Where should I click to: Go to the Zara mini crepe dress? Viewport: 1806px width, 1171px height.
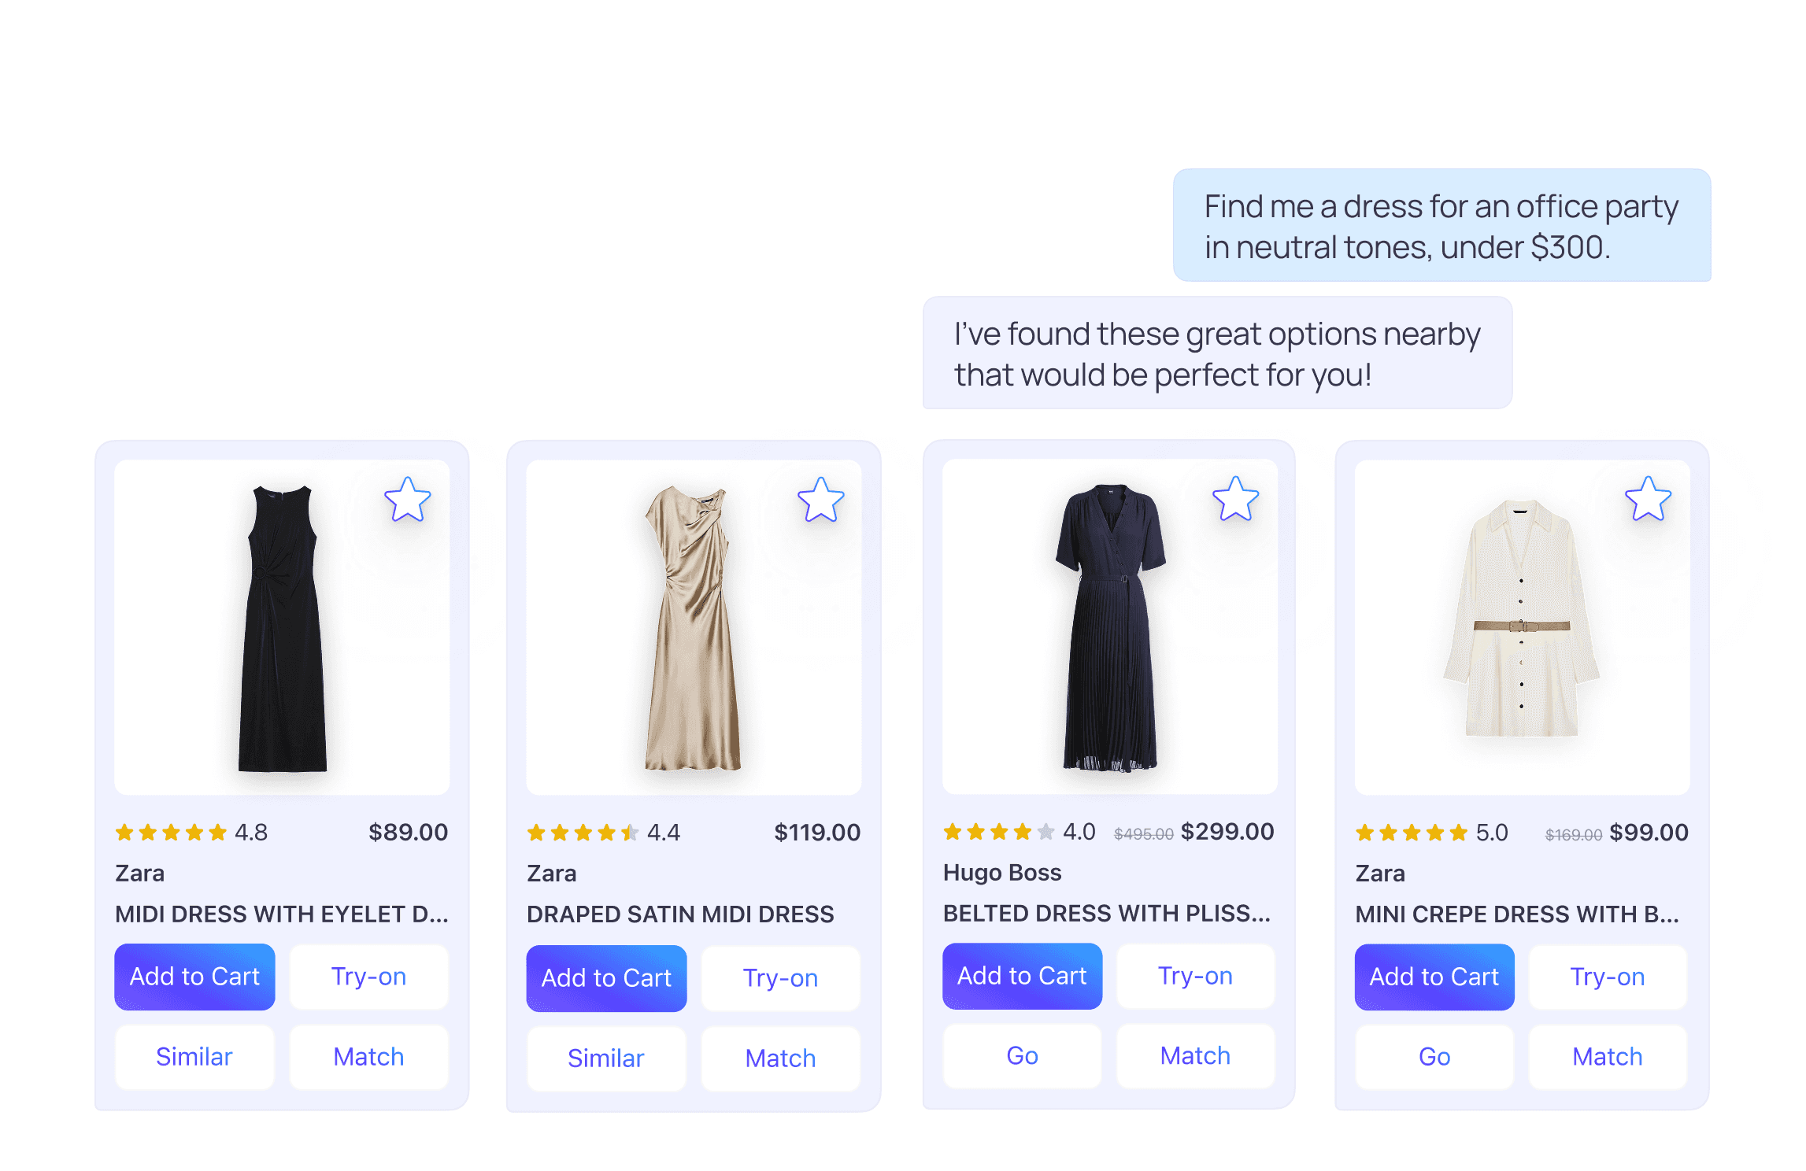(1434, 1057)
